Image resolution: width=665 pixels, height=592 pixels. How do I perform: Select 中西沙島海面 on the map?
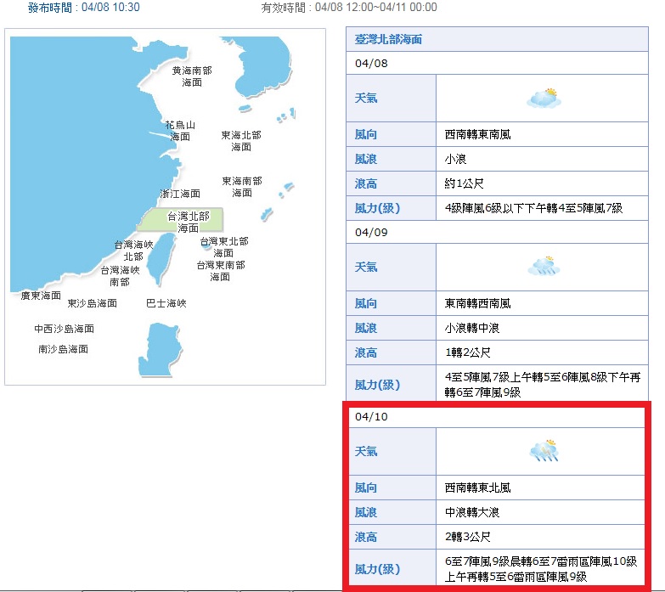(x=64, y=329)
